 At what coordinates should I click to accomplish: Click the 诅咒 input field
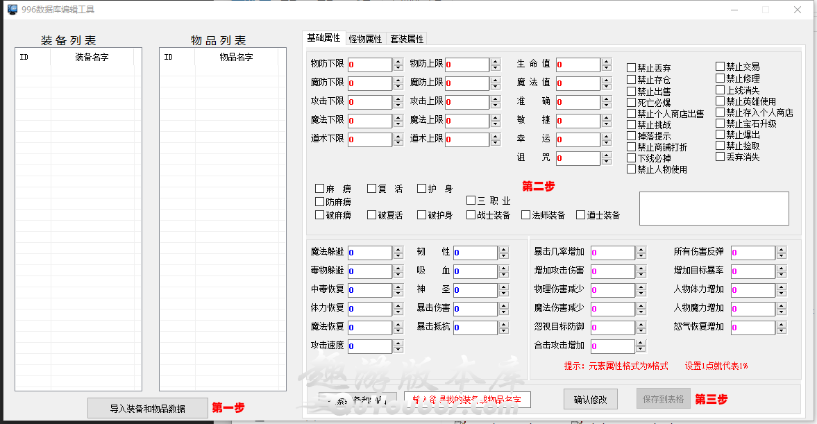tap(578, 158)
